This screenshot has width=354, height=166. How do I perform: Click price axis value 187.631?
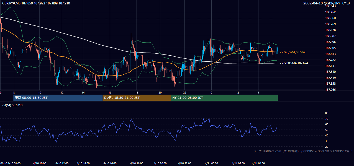(331, 66)
